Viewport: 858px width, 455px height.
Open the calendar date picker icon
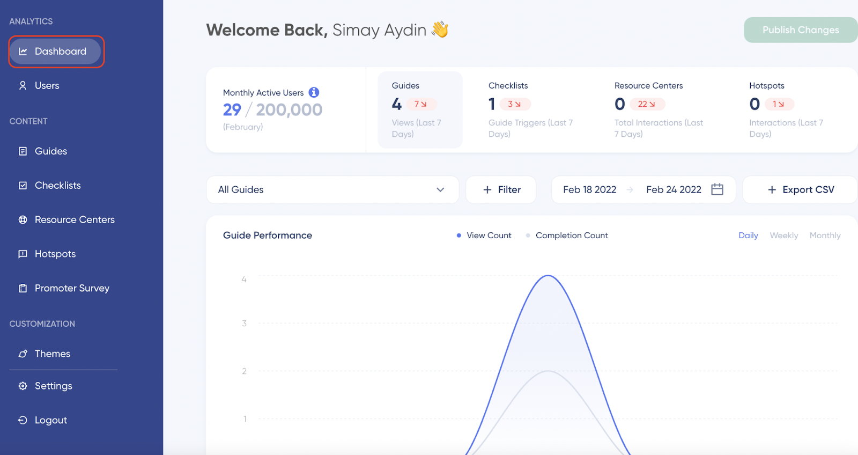717,189
